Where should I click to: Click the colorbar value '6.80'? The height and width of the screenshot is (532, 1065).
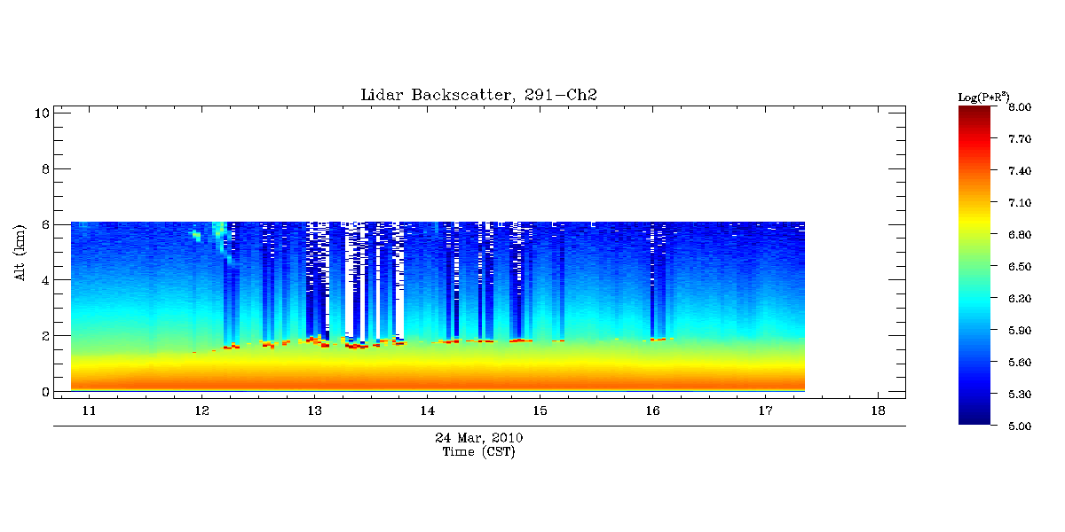tap(1020, 235)
